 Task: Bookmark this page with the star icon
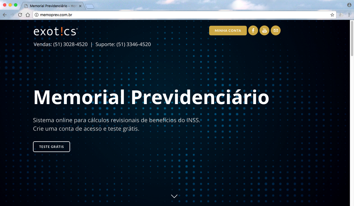click(x=332, y=15)
